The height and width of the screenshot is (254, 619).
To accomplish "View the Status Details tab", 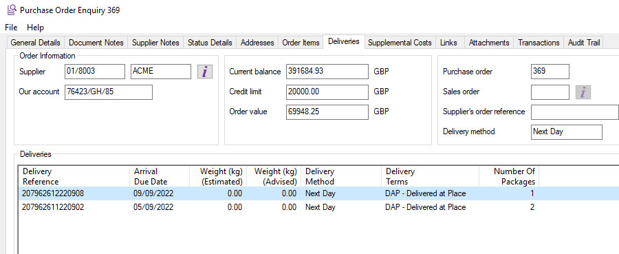I will click(x=210, y=43).
